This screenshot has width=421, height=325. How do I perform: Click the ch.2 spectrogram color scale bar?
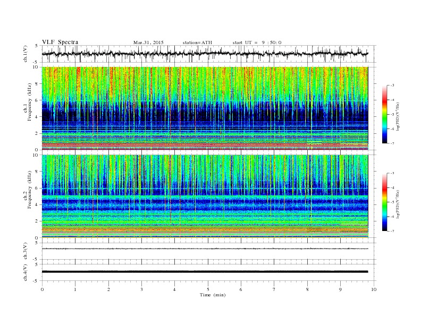click(384, 202)
